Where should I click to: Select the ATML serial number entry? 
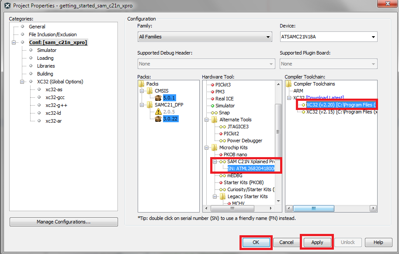[250, 168]
